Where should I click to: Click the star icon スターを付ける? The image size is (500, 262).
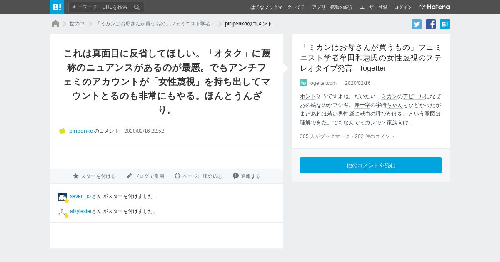coord(94,176)
